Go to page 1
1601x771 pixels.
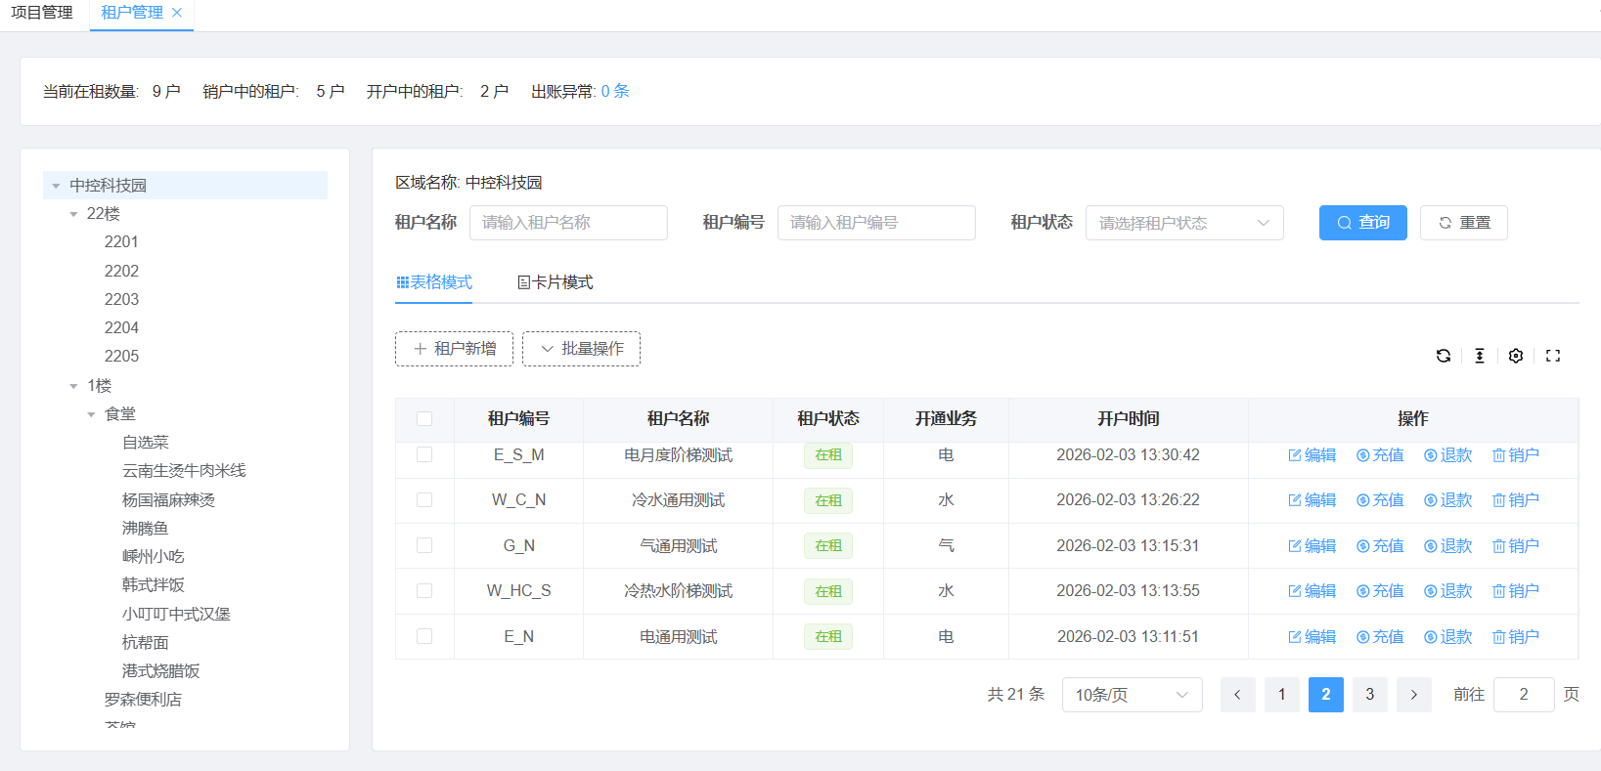(x=1281, y=695)
